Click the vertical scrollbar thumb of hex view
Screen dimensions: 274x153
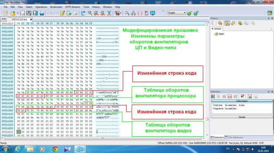click(x=207, y=119)
